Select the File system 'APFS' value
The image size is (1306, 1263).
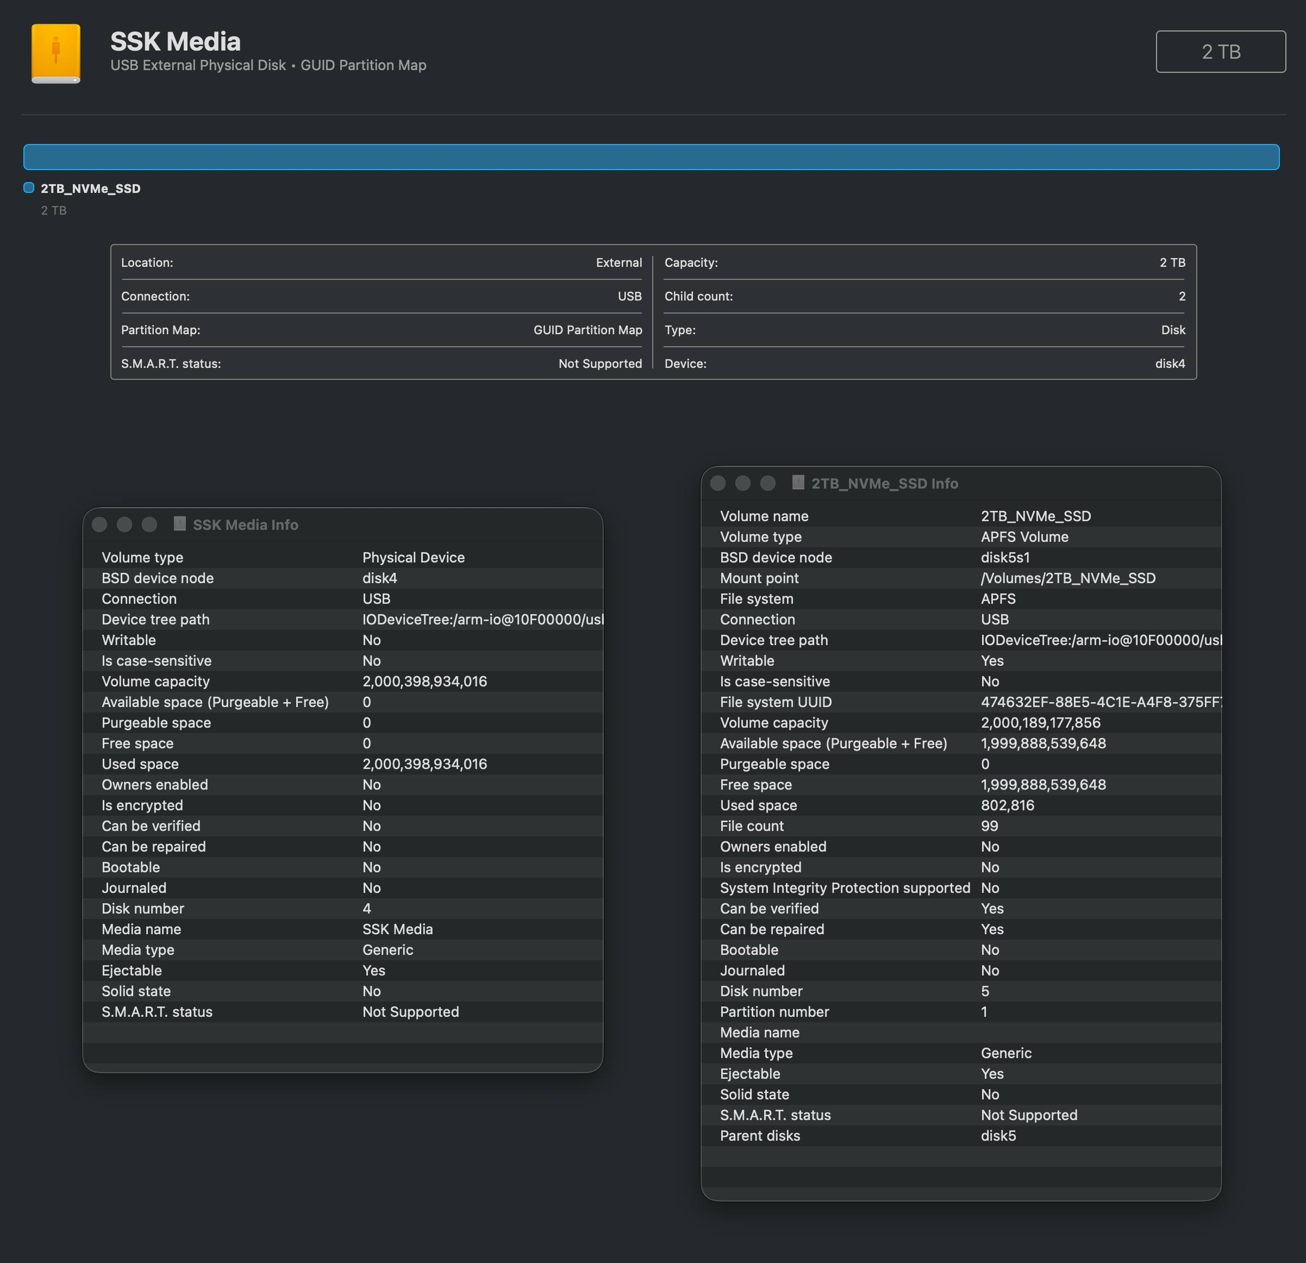[x=998, y=599]
